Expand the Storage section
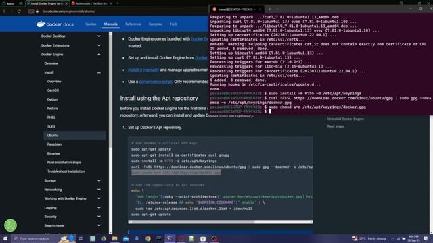This screenshot has width=433, height=243. (99, 180)
